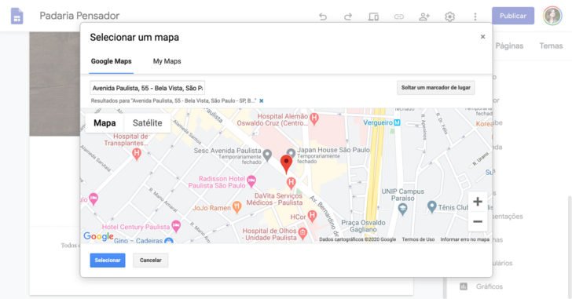Click the Hotel Century Paulista marker
The height and width of the screenshot is (299, 572).
(176, 226)
